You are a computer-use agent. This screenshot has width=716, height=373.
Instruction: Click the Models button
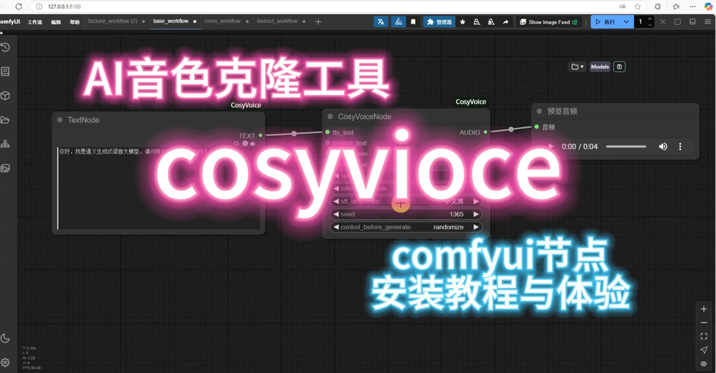[x=600, y=67]
